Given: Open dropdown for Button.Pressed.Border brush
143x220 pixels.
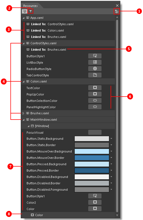Looking at the screenshot, I should (111, 170).
